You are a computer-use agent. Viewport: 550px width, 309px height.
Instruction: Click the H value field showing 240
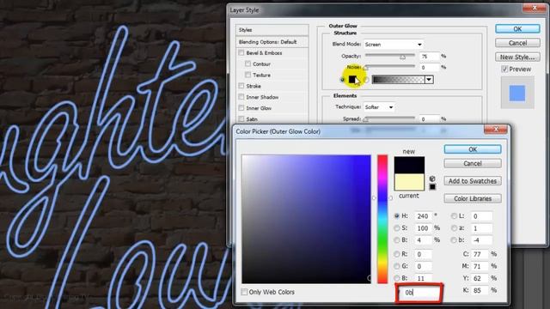tap(423, 216)
